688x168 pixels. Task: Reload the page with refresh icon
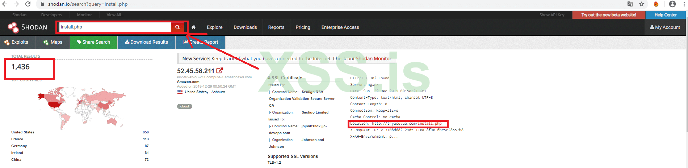tap(28, 4)
